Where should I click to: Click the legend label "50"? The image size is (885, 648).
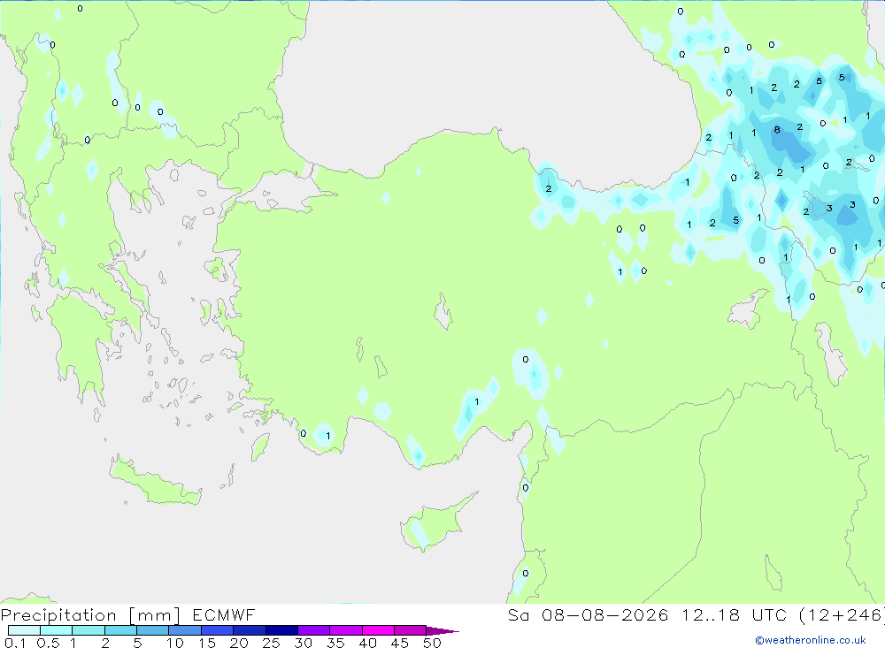(x=433, y=643)
